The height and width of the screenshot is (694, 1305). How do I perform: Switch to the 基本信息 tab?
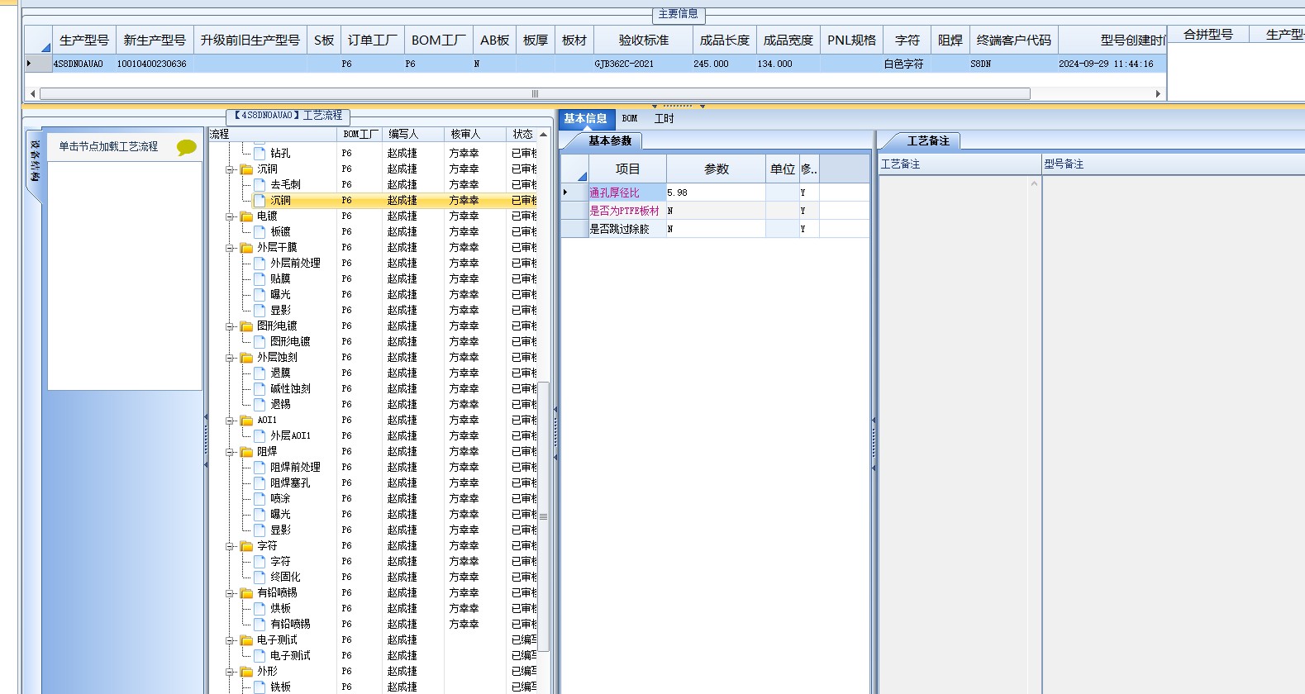tap(586, 118)
